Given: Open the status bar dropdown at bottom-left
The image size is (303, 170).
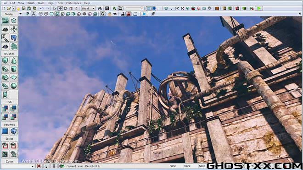Looking at the screenshot, I should pyautogui.click(x=33, y=166).
